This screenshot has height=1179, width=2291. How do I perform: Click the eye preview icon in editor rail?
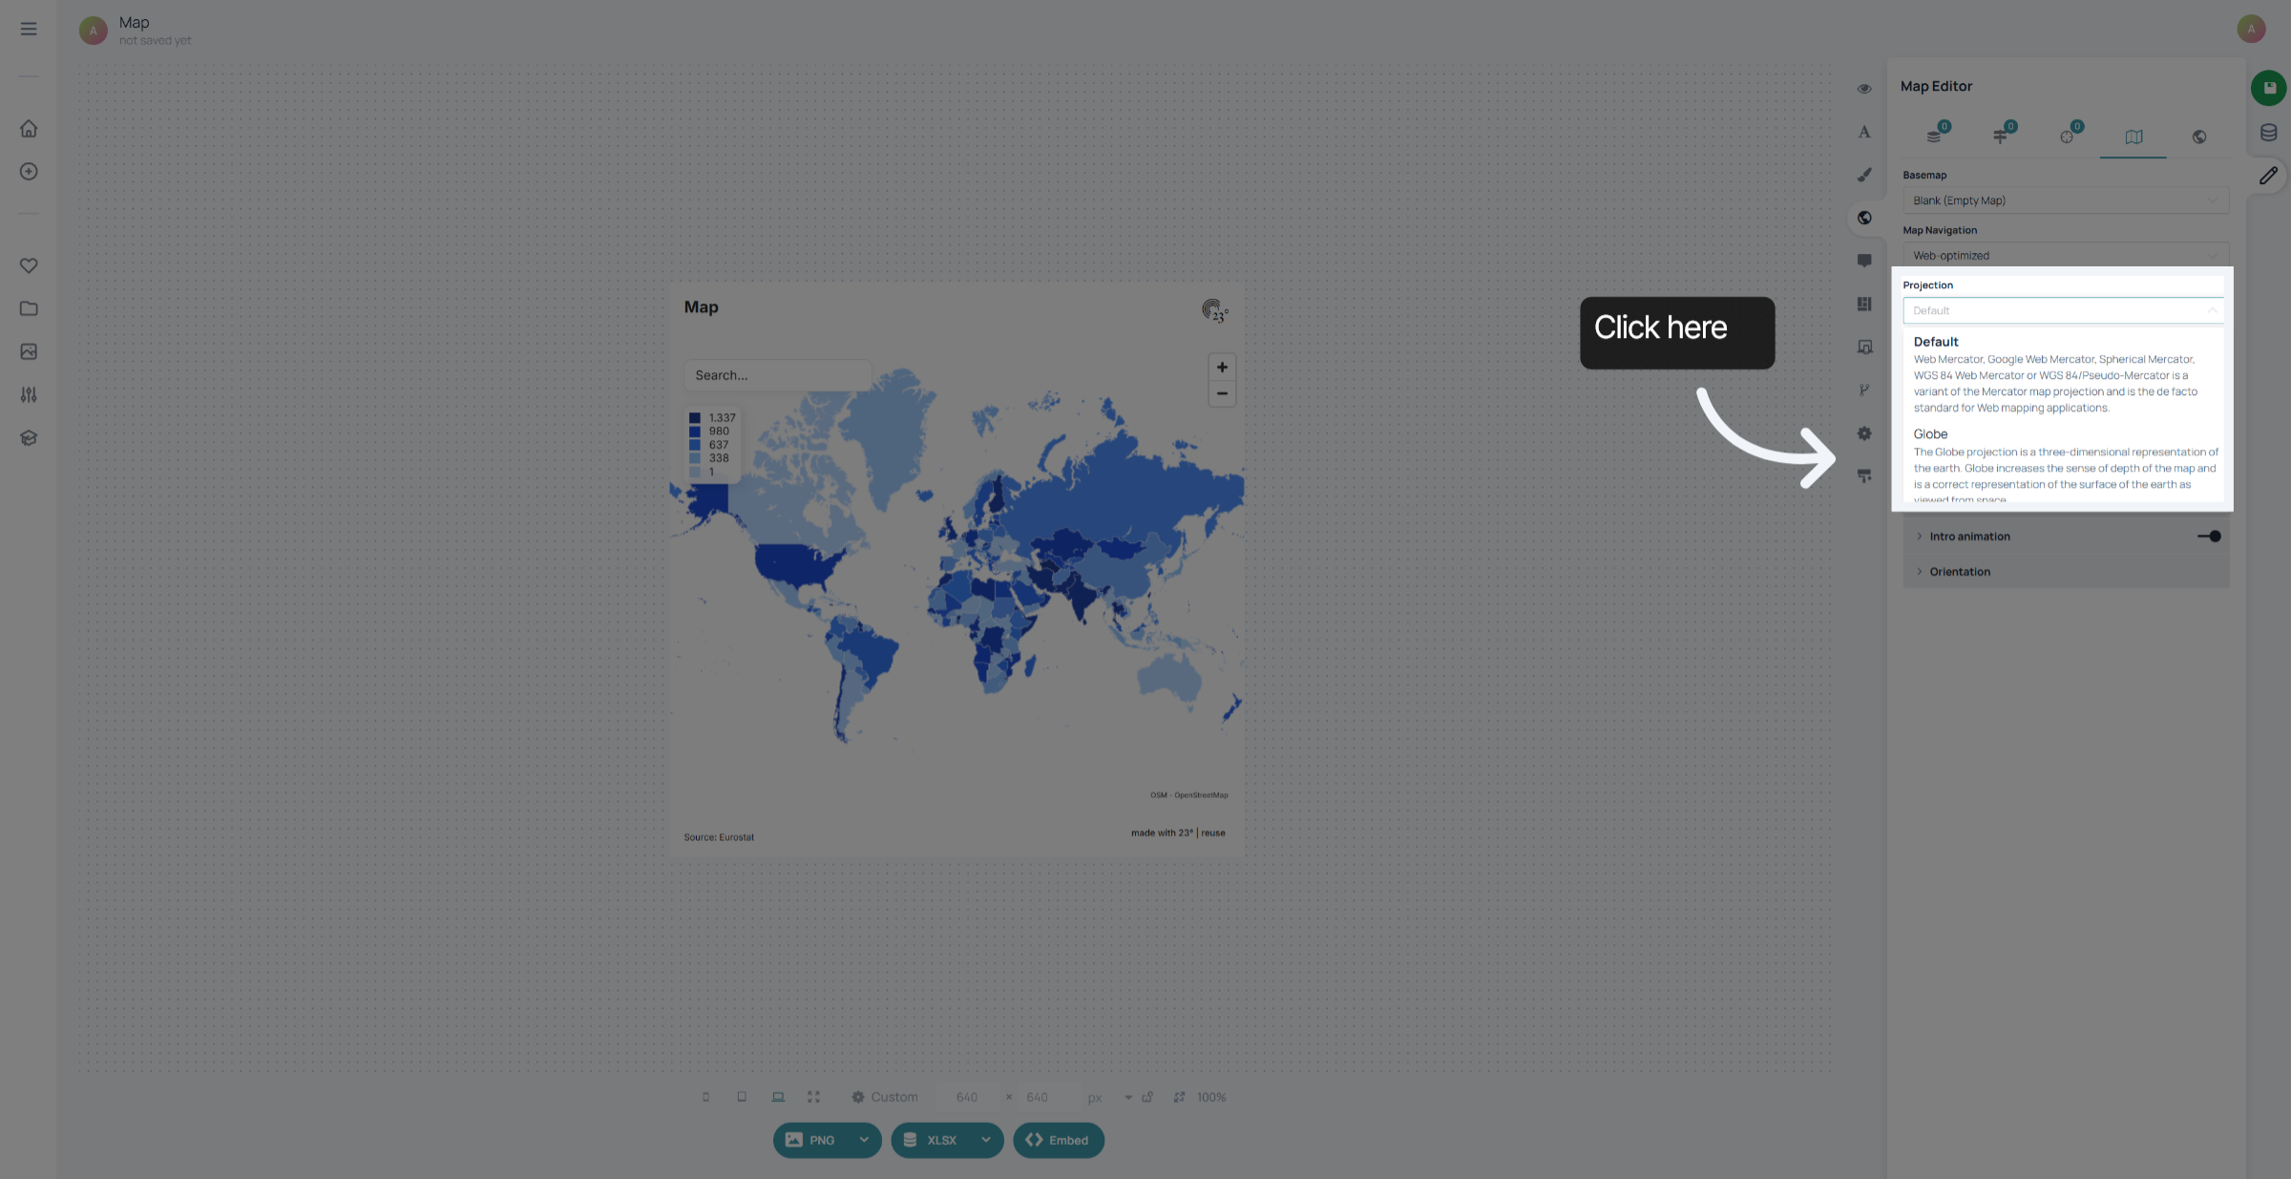(1864, 89)
